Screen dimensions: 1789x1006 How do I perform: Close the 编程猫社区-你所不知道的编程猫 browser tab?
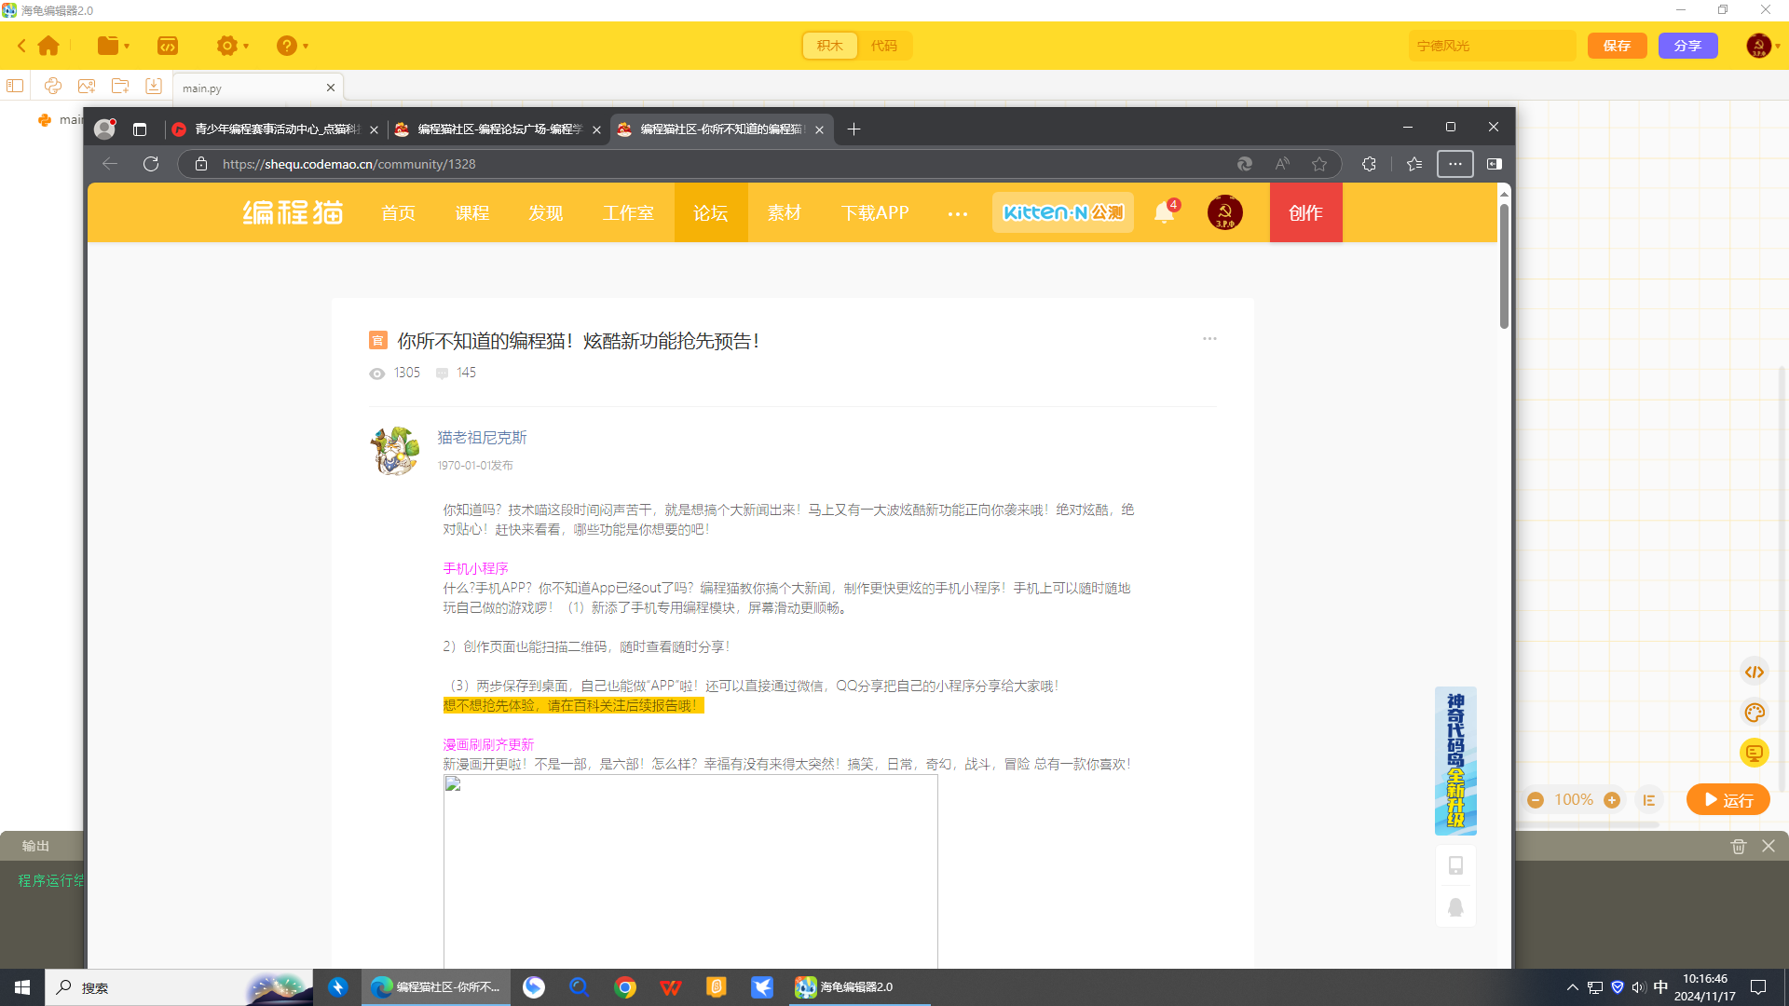[x=819, y=130]
